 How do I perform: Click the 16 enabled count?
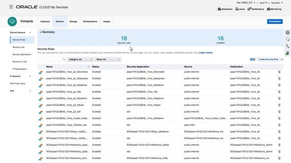tap(221, 38)
